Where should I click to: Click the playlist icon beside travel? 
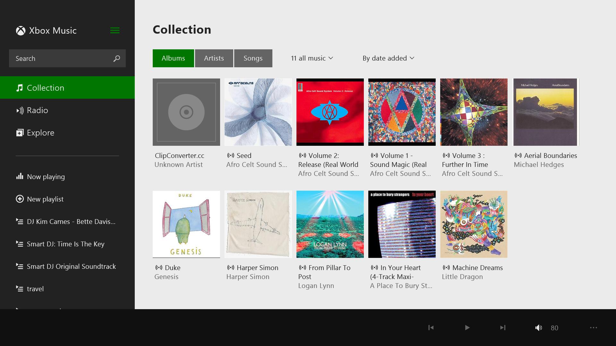(x=20, y=289)
